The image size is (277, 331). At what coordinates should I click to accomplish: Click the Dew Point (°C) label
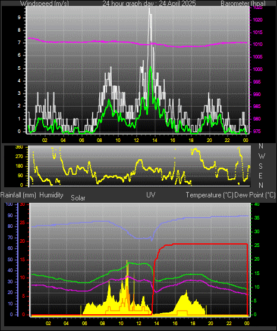[x=255, y=195]
